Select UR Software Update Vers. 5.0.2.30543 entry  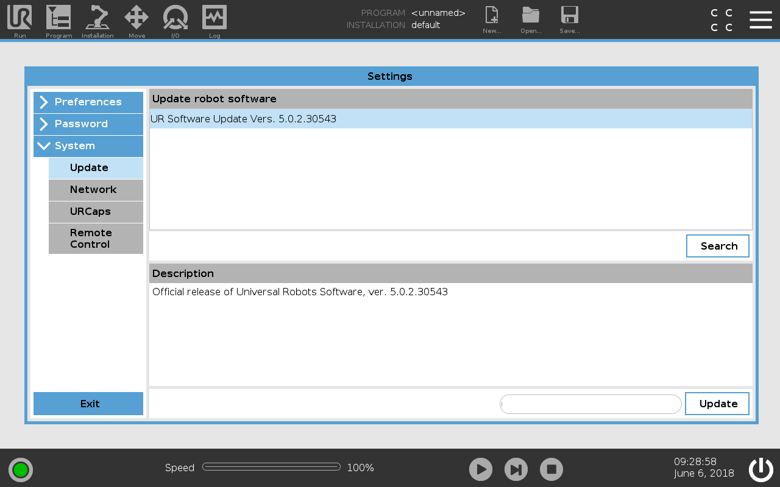450,119
